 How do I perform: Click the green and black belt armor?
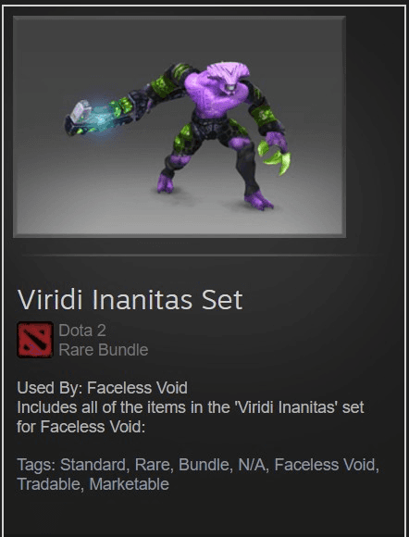(x=212, y=129)
